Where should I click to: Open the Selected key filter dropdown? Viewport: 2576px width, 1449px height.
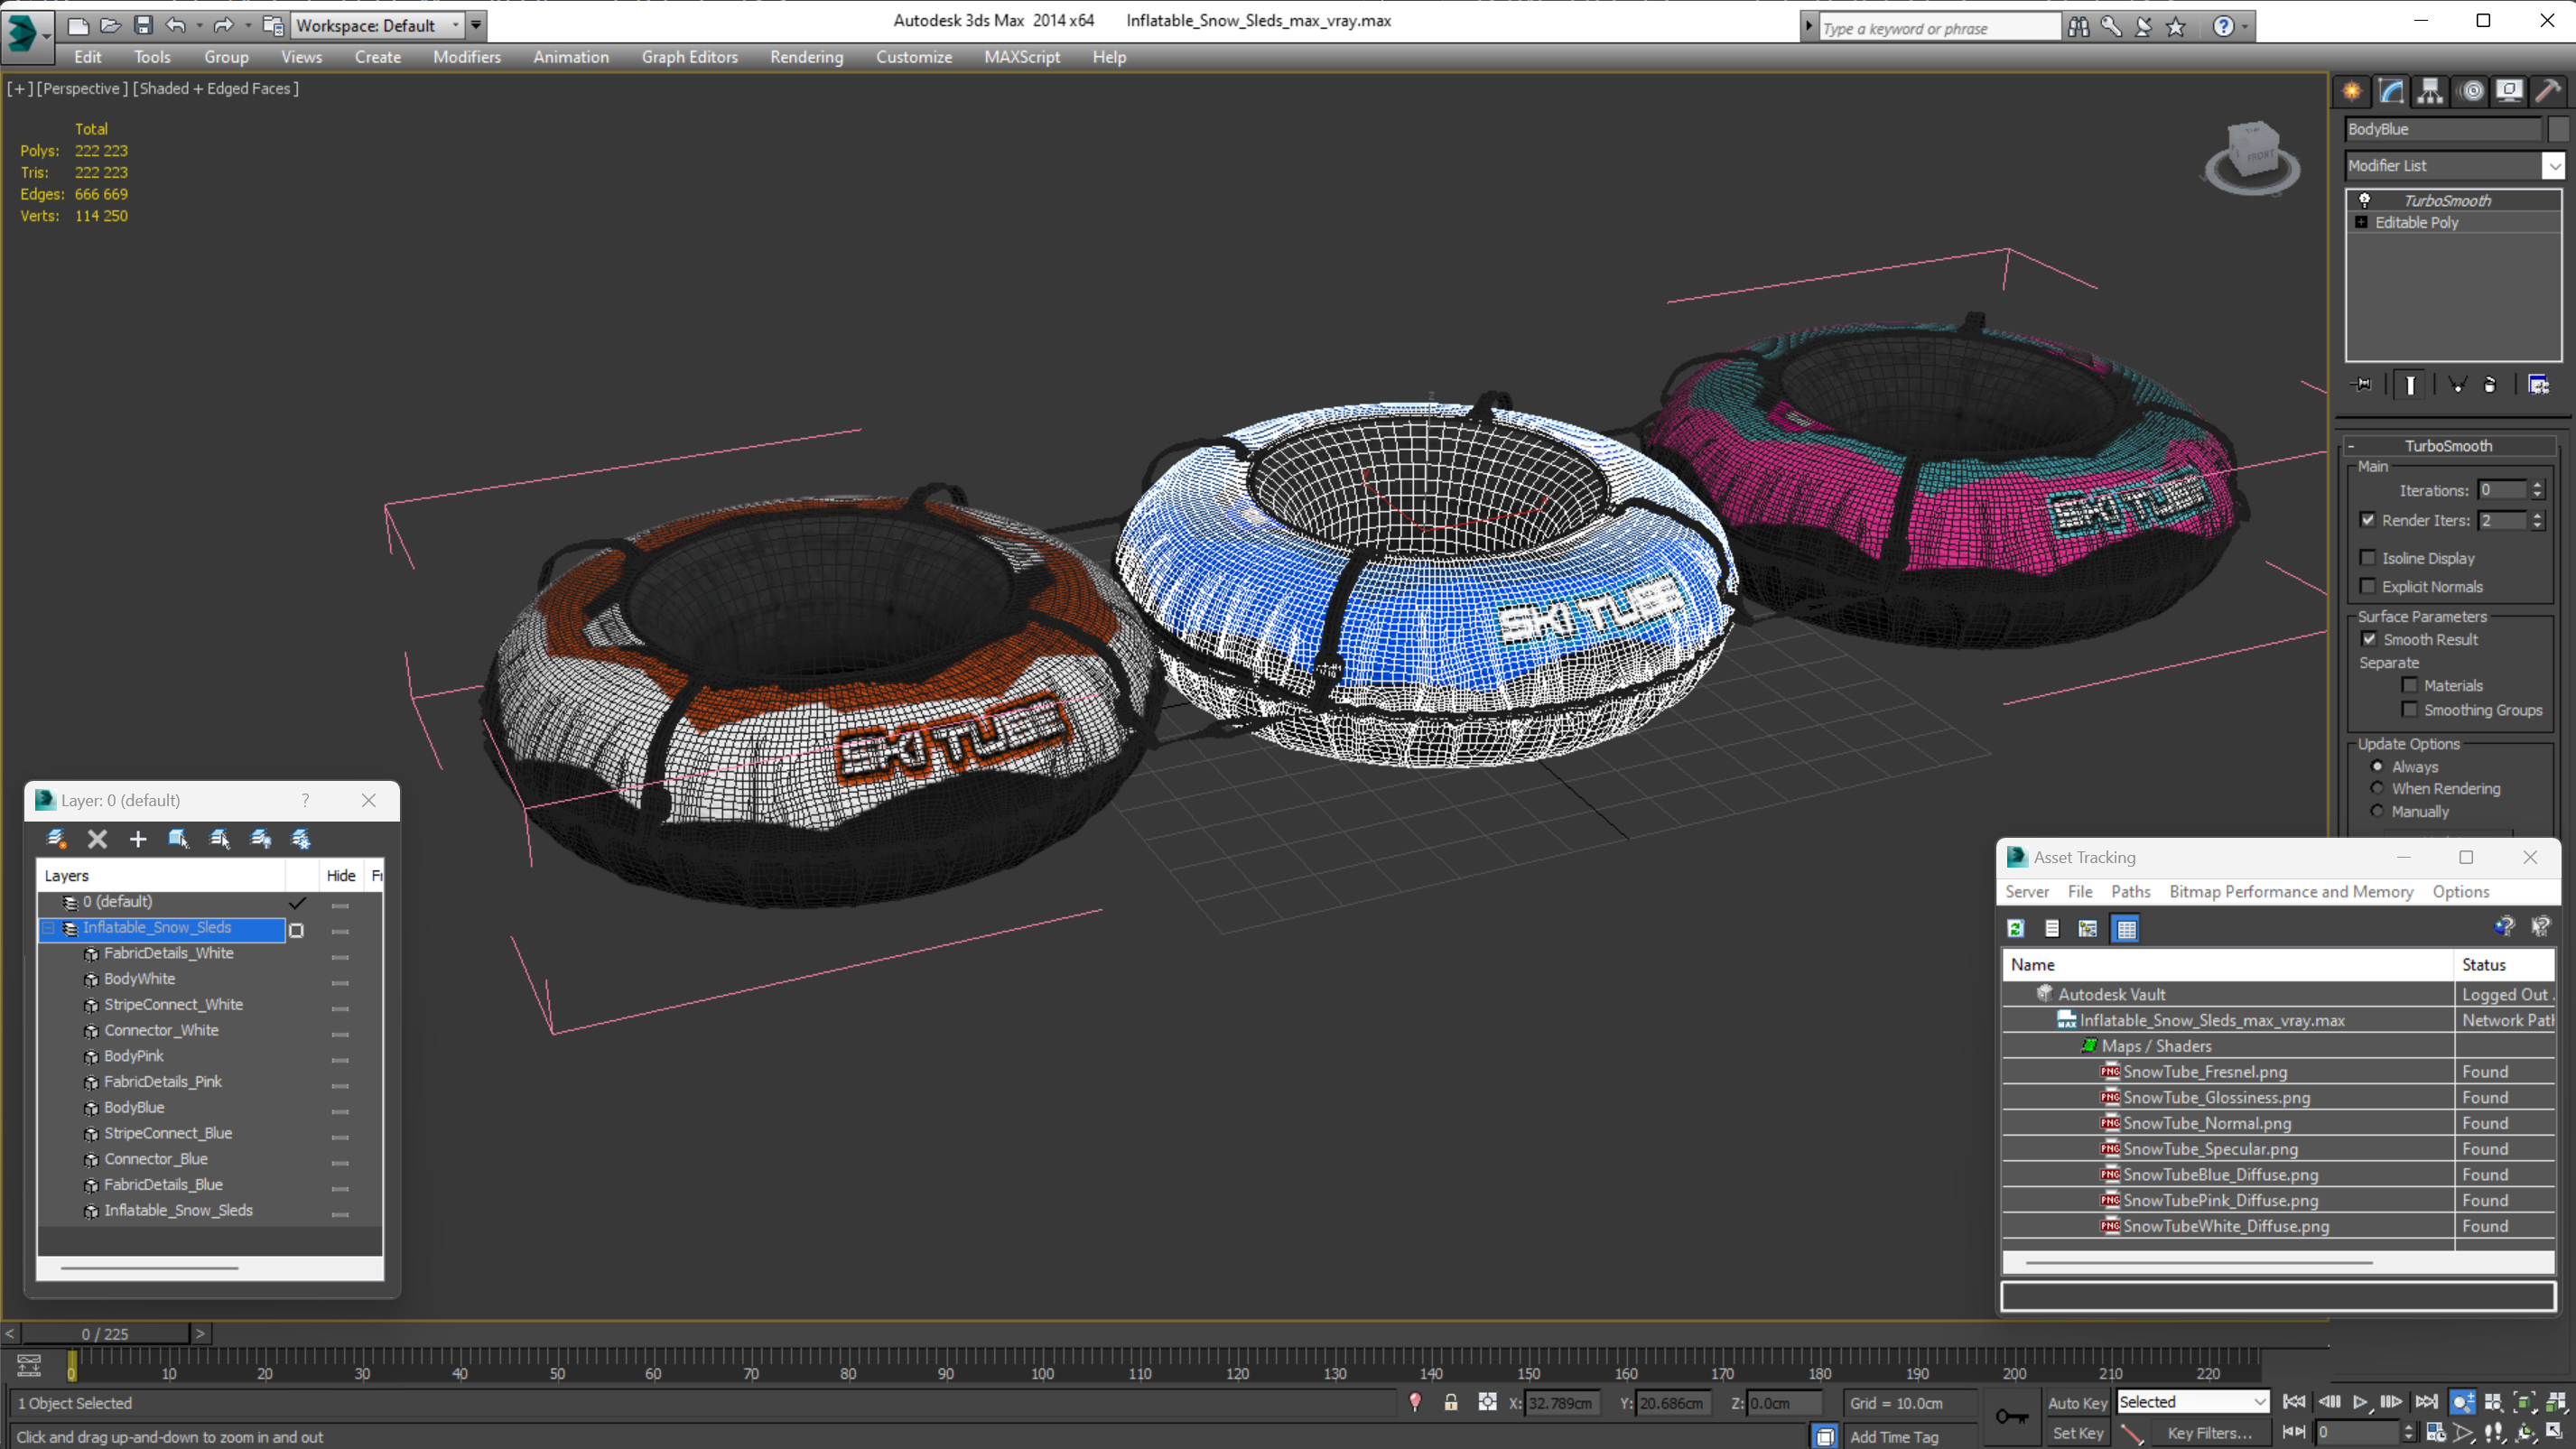(2192, 1402)
